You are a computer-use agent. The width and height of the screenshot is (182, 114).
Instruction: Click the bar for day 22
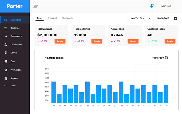pyautogui.click(x=87, y=92)
